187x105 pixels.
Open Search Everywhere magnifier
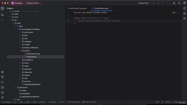179,3
